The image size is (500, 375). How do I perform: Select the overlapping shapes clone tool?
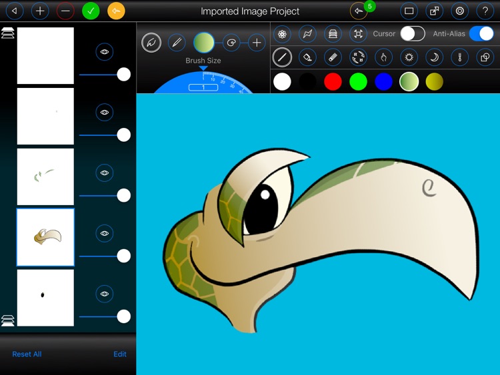coord(485,57)
